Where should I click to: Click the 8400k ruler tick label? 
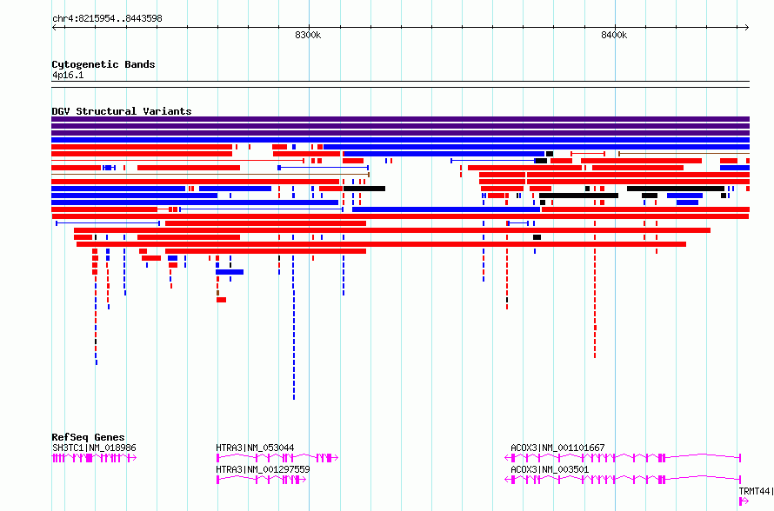[x=614, y=35]
